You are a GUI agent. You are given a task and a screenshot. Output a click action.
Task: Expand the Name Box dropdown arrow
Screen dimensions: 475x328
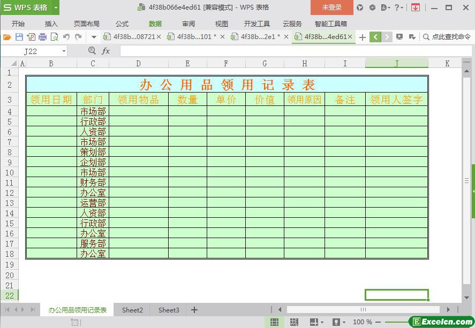[64, 51]
